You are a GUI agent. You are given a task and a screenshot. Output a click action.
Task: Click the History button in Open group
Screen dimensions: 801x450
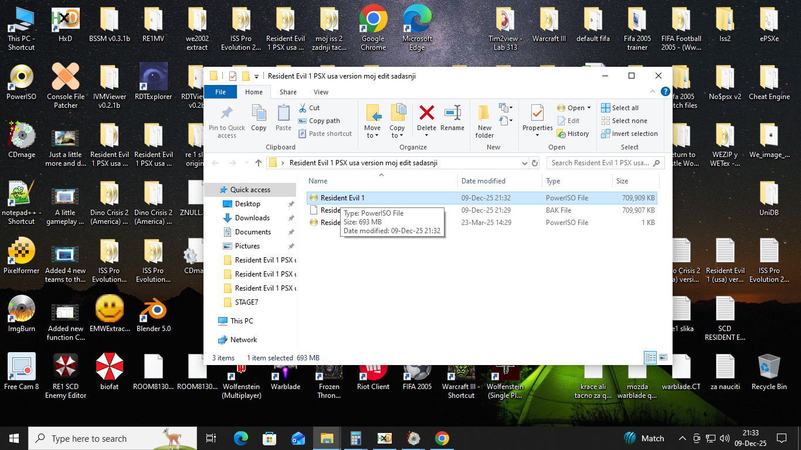[573, 134]
